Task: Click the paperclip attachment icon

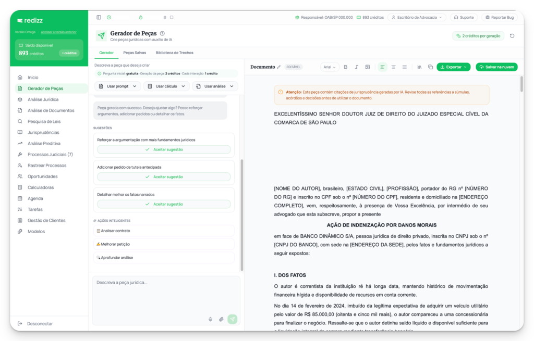Action: point(221,319)
